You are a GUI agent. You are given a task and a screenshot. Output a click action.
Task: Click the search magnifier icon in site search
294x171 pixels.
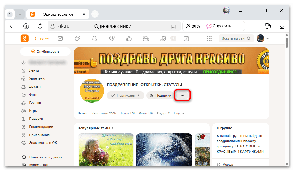point(249,38)
